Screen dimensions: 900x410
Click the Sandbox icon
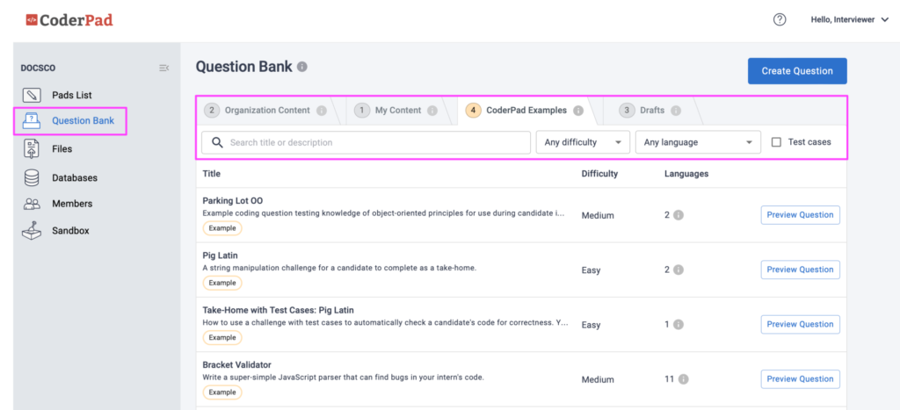pyautogui.click(x=32, y=231)
